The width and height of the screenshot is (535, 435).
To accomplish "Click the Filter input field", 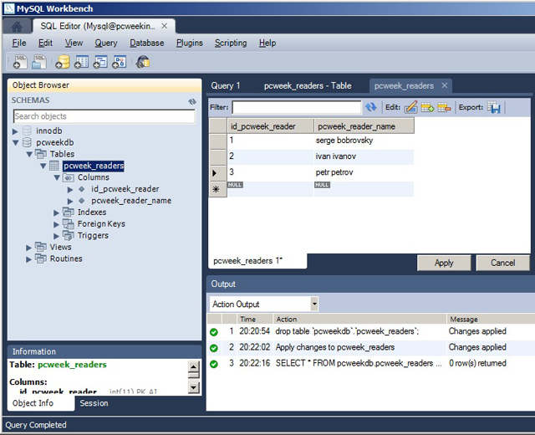I will (297, 107).
